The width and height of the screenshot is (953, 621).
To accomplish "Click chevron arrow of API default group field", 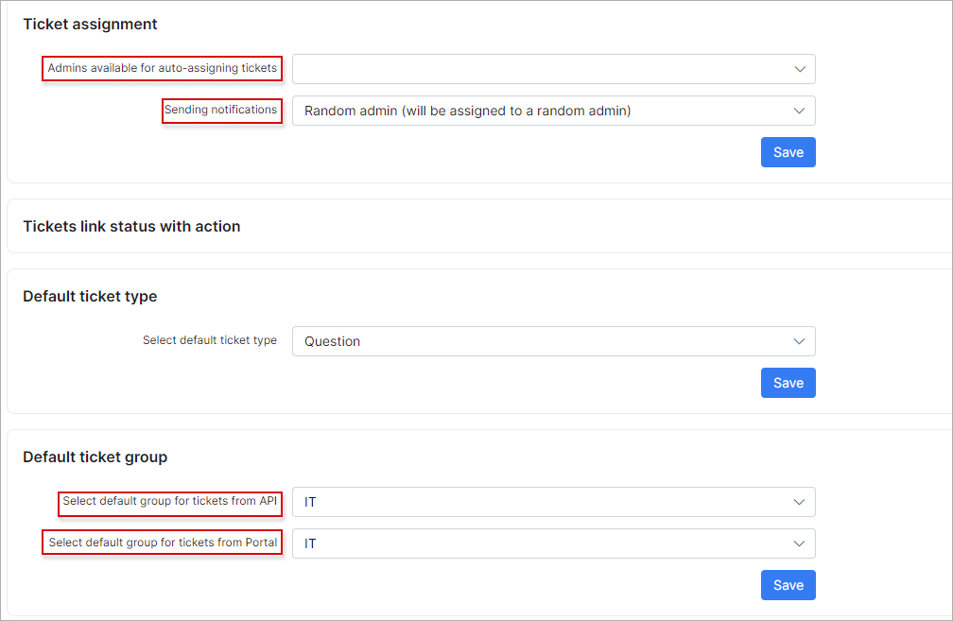I will [800, 502].
